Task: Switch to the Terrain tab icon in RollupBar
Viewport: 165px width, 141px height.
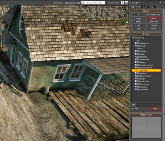Action: (x=140, y=7)
